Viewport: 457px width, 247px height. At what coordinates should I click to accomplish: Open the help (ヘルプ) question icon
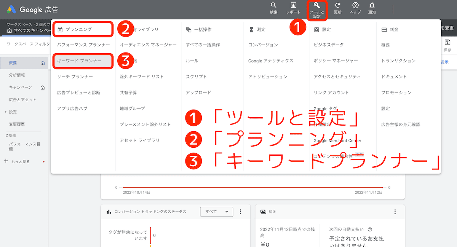click(355, 6)
